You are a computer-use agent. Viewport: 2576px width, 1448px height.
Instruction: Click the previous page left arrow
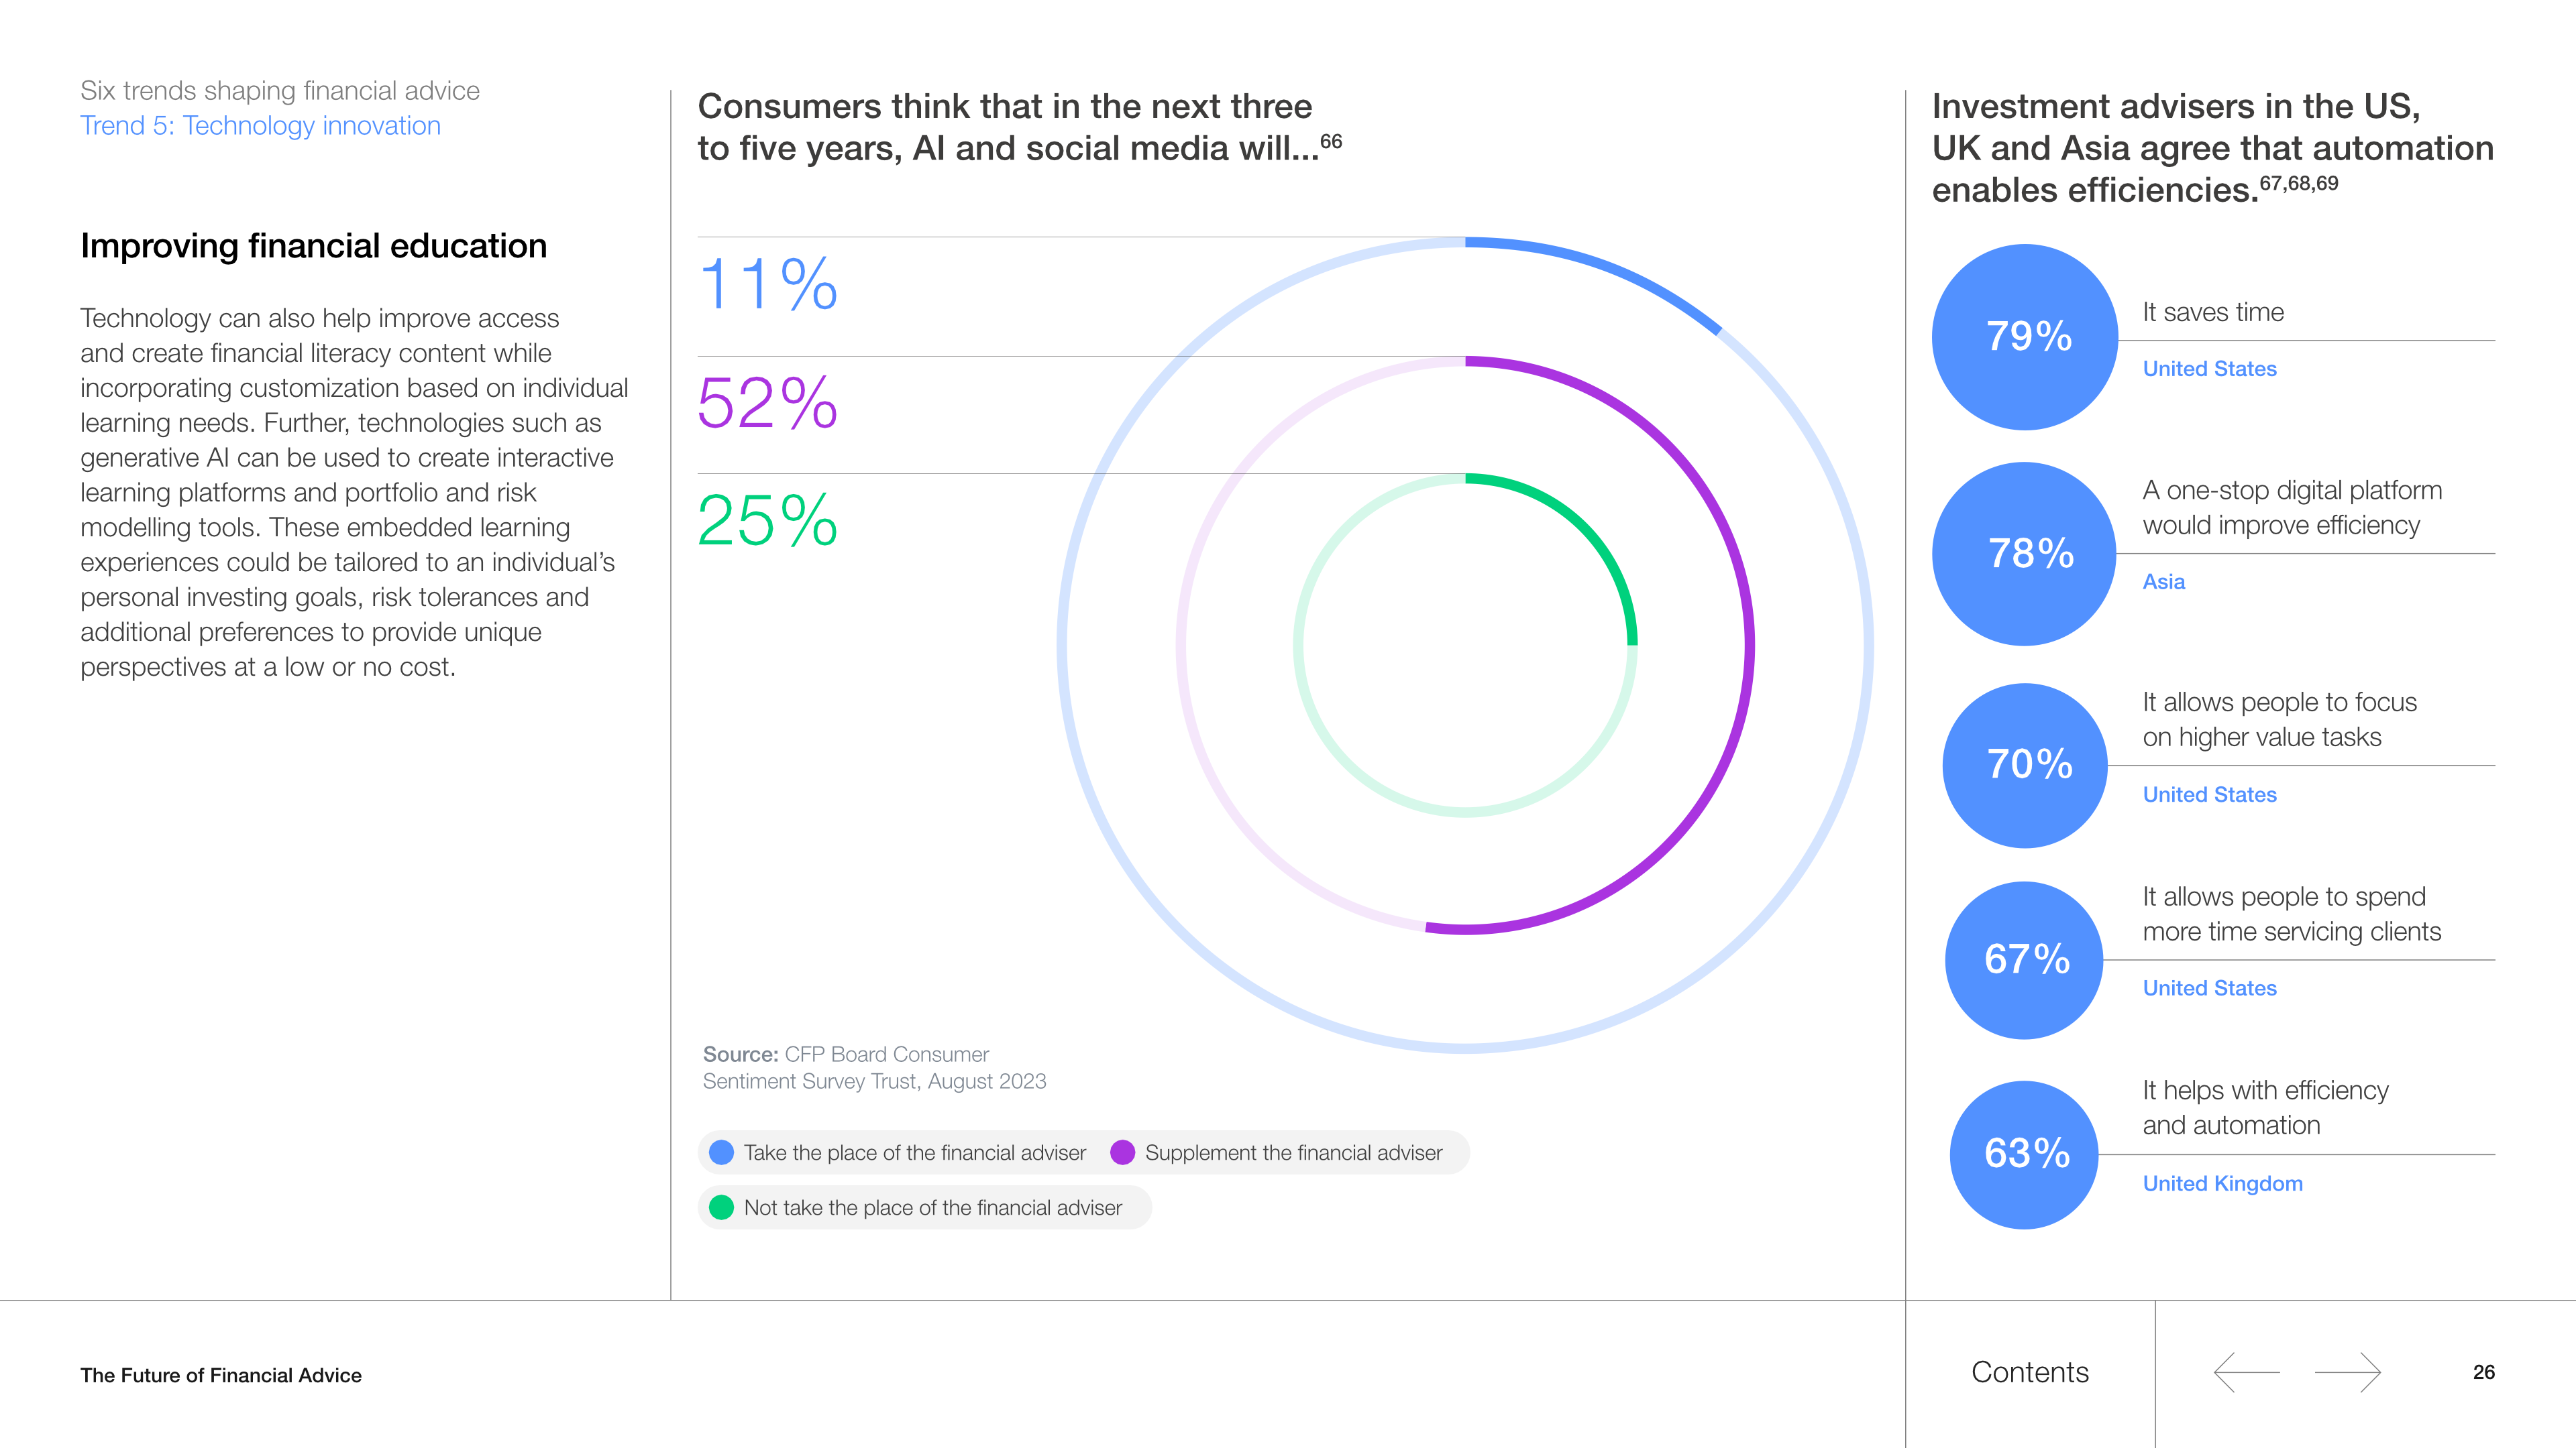[x=2246, y=1372]
